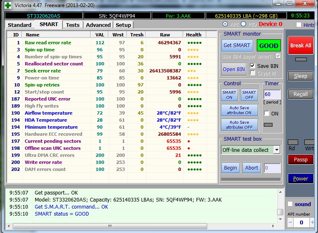Viewport: 318px width, 233px height.
Task: Select the Airflow temperature row
Action: pos(112,113)
